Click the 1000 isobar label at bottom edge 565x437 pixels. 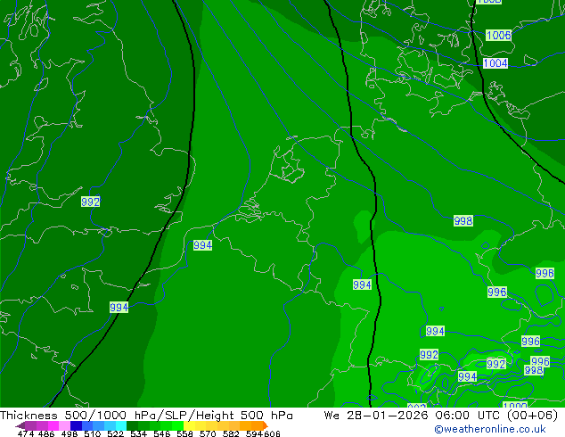pos(515,405)
